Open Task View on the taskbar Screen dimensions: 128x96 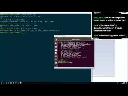point(4,83)
